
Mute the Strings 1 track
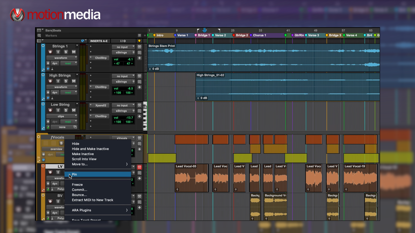point(74,52)
